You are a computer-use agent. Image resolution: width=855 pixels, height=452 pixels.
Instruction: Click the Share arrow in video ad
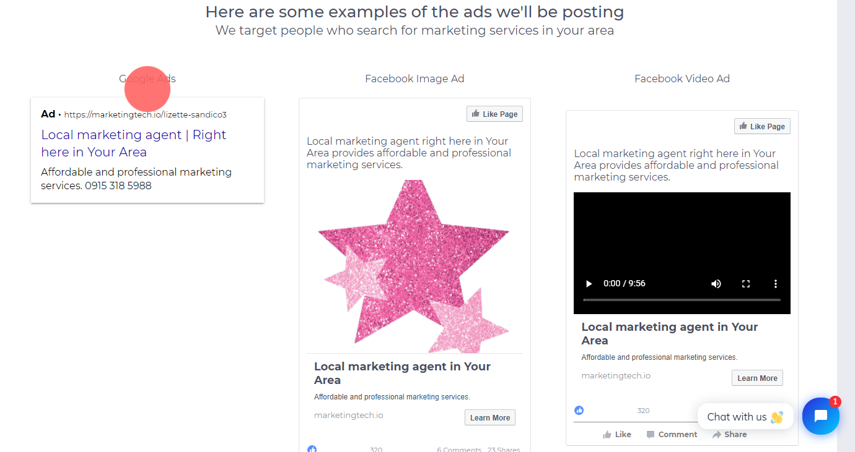pyautogui.click(x=717, y=435)
